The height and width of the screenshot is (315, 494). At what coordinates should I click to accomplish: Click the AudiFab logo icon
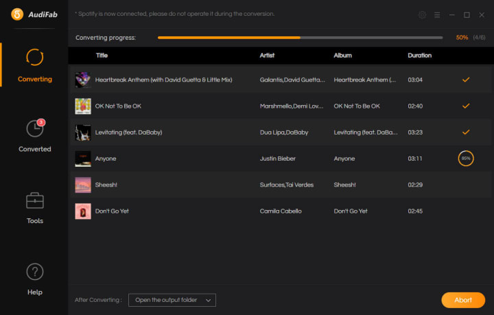17,14
